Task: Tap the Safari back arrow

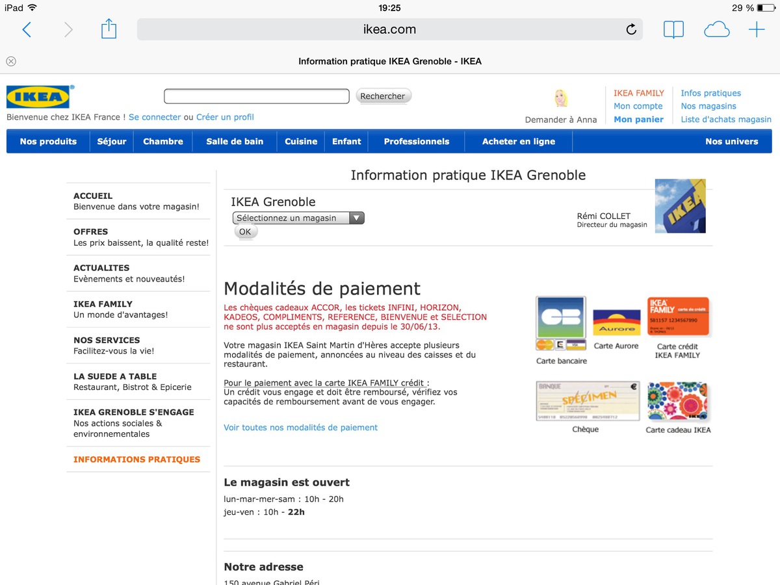Action: 27,29
